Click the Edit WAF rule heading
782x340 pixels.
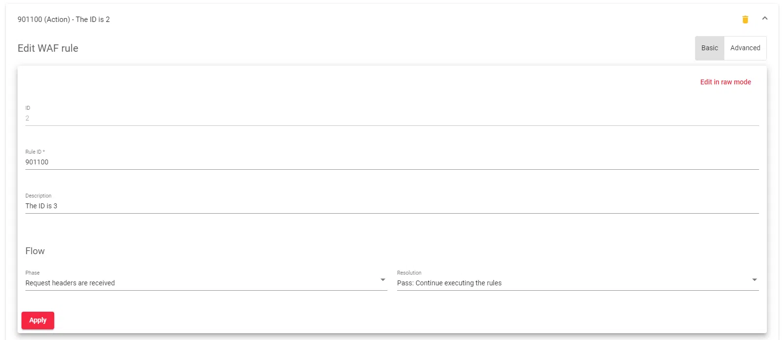pos(48,48)
